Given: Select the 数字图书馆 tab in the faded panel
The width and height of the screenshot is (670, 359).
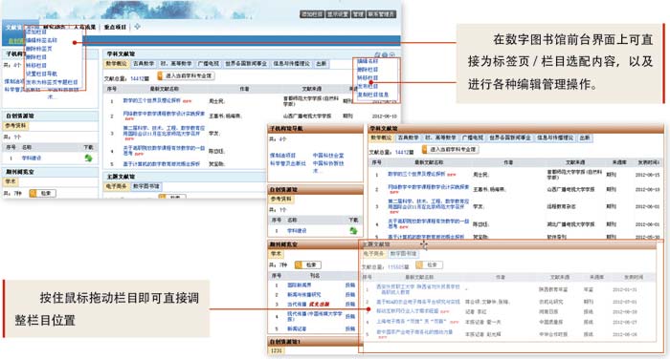Looking at the screenshot, I should [x=403, y=253].
